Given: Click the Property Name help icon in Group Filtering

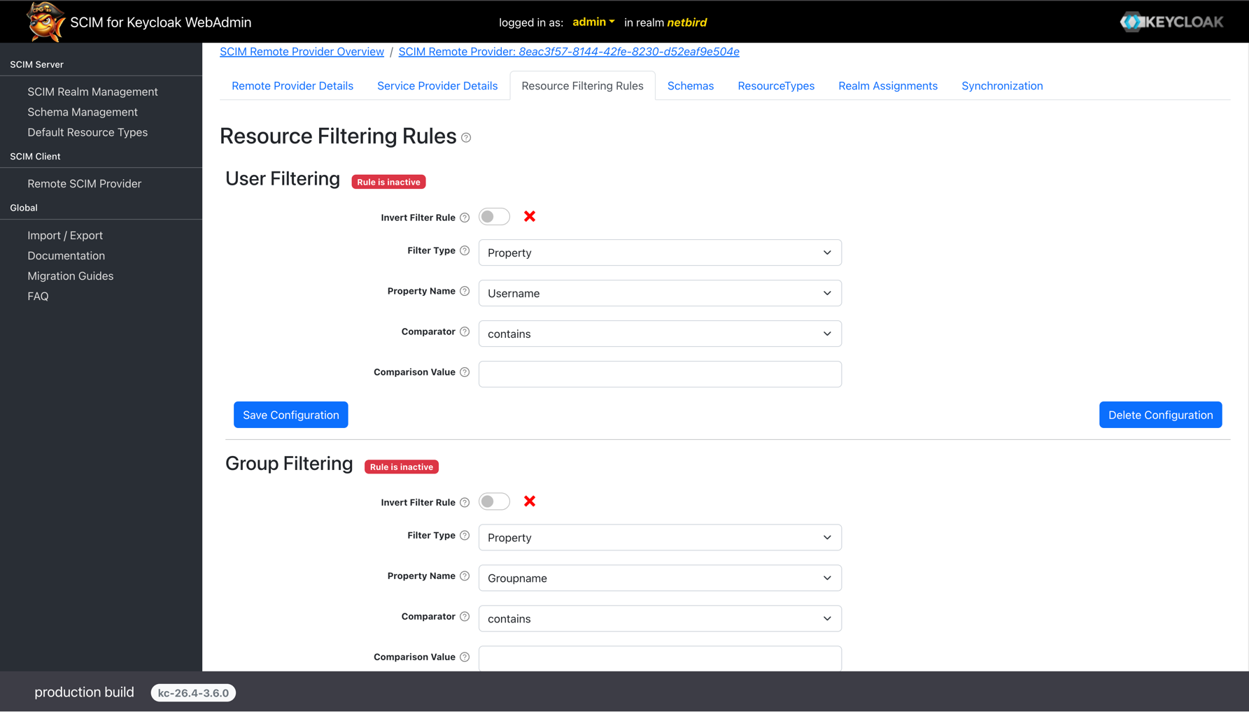Looking at the screenshot, I should tap(465, 576).
